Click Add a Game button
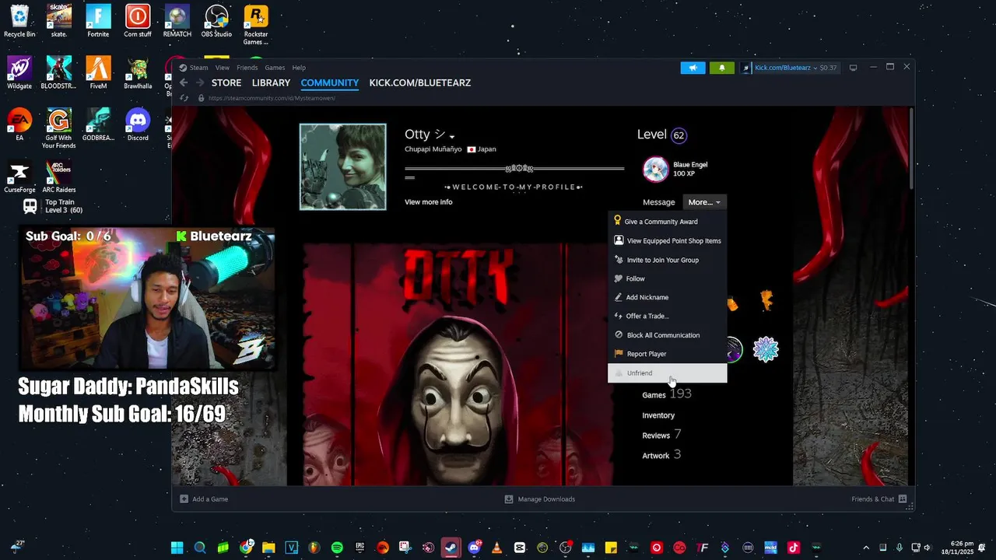996x560 pixels. (204, 499)
